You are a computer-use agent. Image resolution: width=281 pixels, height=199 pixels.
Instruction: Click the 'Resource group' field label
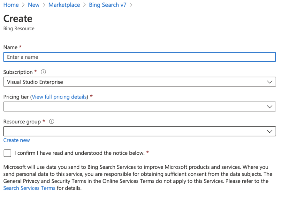point(22,122)
